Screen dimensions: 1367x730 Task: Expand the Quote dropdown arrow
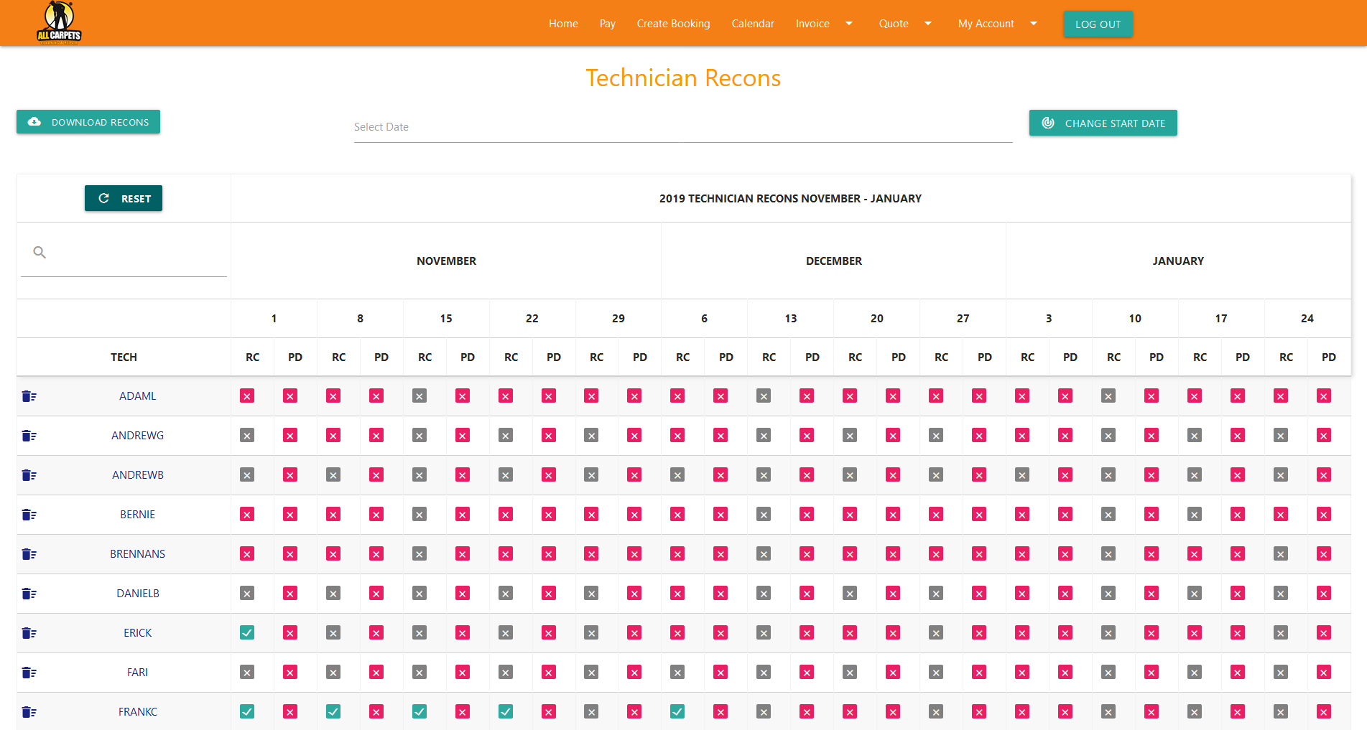[928, 24]
